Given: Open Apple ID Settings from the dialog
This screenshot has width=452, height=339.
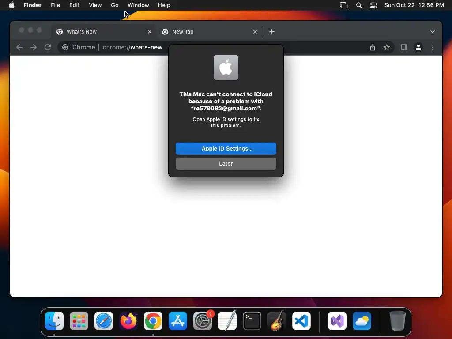Looking at the screenshot, I should (226, 148).
